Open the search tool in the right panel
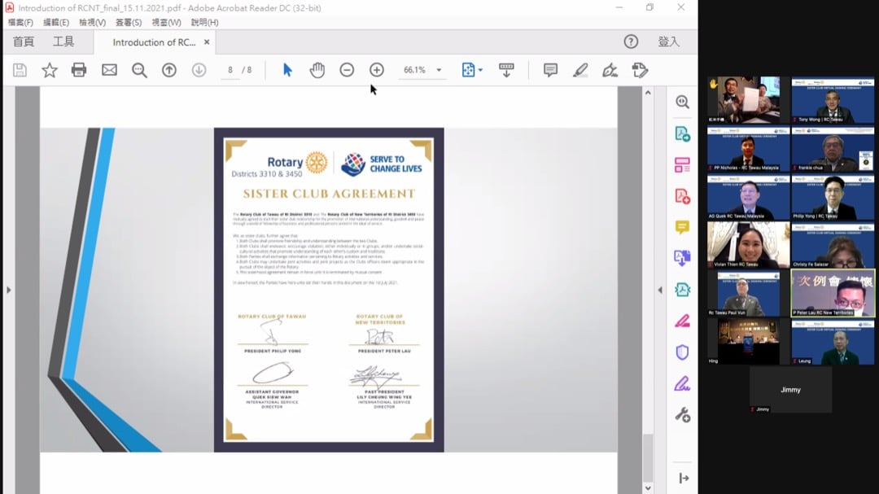 click(682, 102)
